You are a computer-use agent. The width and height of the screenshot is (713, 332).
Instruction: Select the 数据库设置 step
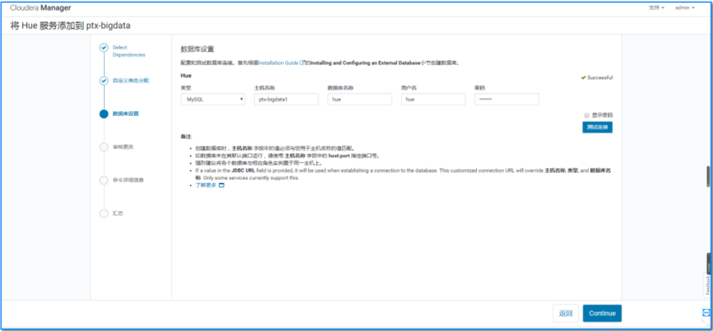click(126, 114)
